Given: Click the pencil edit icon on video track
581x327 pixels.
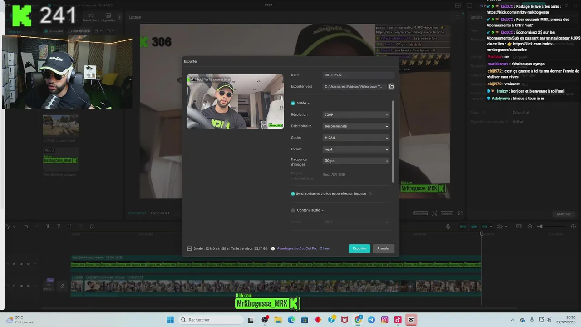Looking at the screenshot, I should coord(62,286).
